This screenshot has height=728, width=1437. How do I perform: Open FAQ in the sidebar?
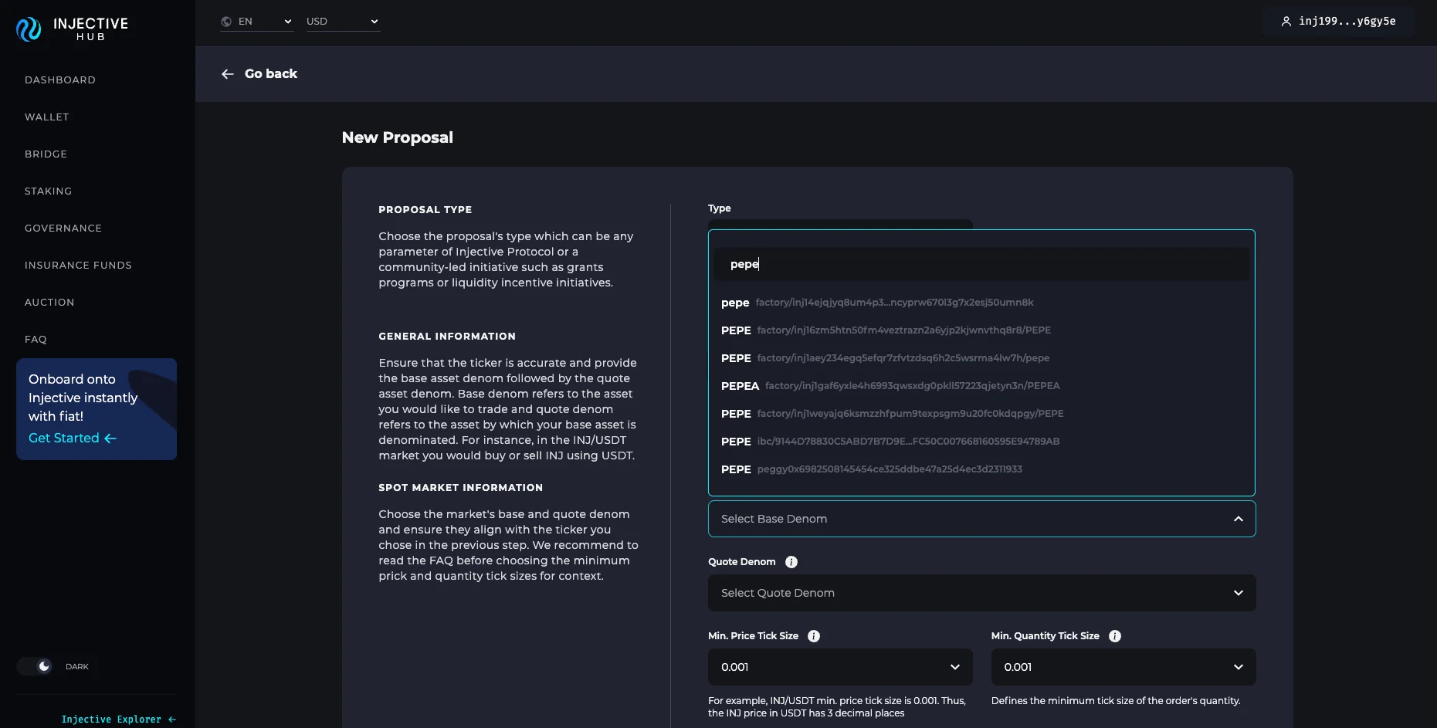click(x=36, y=340)
